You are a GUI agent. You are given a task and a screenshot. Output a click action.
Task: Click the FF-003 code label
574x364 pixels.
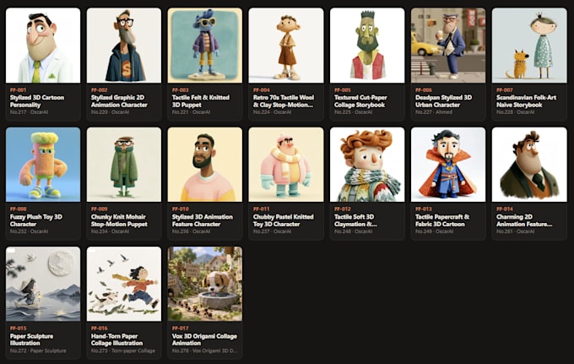[x=181, y=90]
